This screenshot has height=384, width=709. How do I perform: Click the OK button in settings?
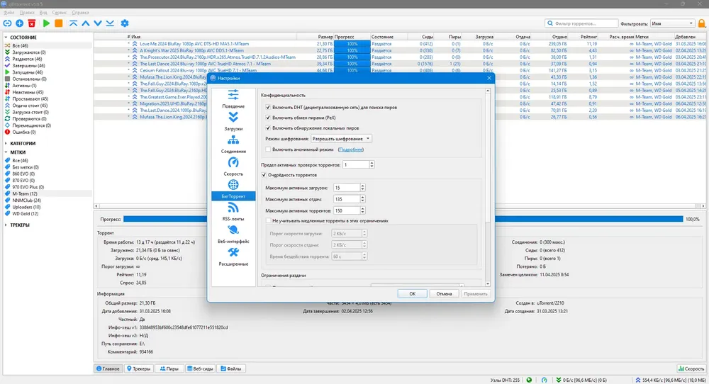tap(413, 293)
